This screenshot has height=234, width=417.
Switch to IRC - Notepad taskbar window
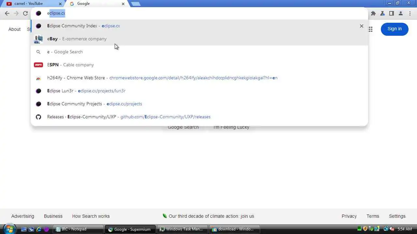coord(79,229)
